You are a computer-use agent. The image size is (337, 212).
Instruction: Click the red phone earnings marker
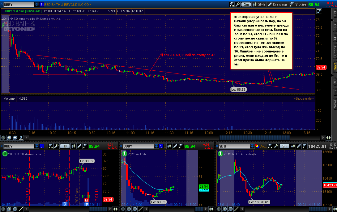86,200
